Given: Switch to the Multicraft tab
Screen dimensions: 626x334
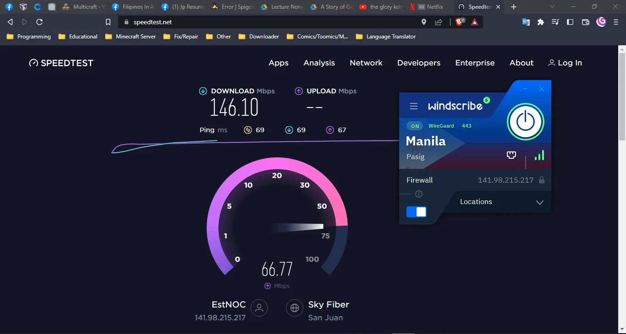Looking at the screenshot, I should point(83,7).
